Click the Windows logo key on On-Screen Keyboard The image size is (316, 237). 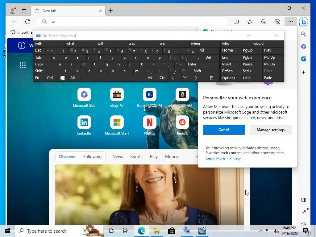coord(62,78)
